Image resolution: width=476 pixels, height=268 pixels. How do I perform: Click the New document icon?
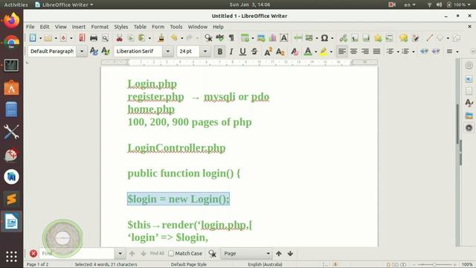pyautogui.click(x=33, y=38)
